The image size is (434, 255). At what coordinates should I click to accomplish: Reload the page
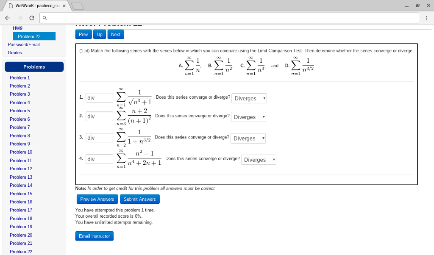[x=31, y=18]
